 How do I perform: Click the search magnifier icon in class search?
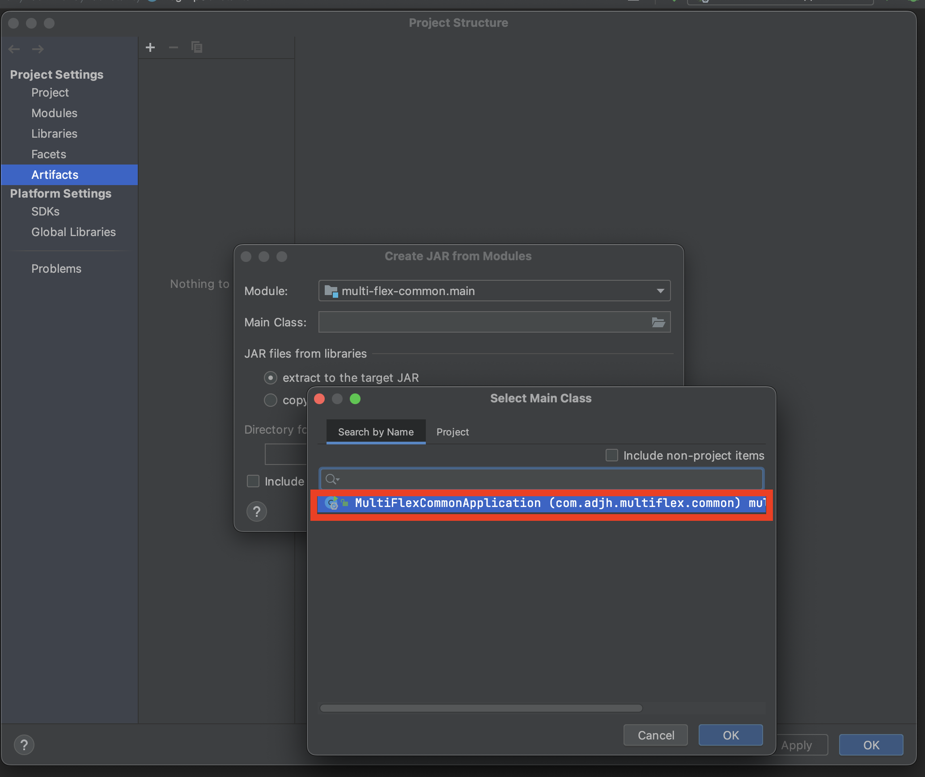coord(331,479)
